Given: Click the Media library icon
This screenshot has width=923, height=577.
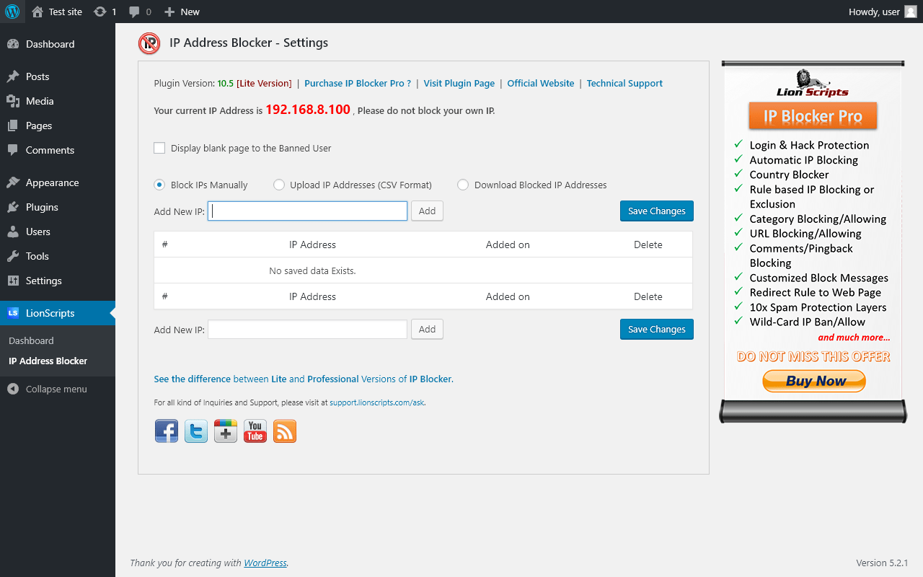Looking at the screenshot, I should 13,101.
